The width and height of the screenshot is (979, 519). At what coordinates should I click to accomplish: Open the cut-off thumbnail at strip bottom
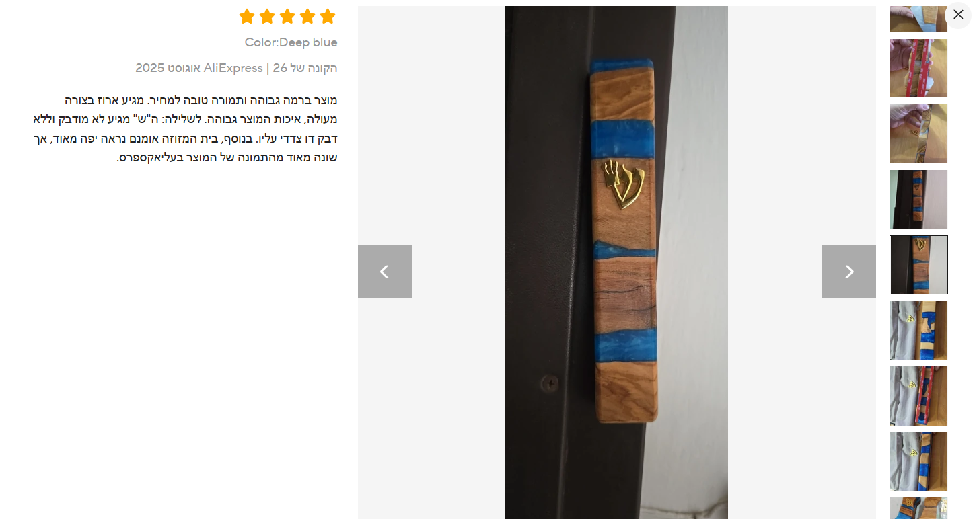tap(918, 508)
